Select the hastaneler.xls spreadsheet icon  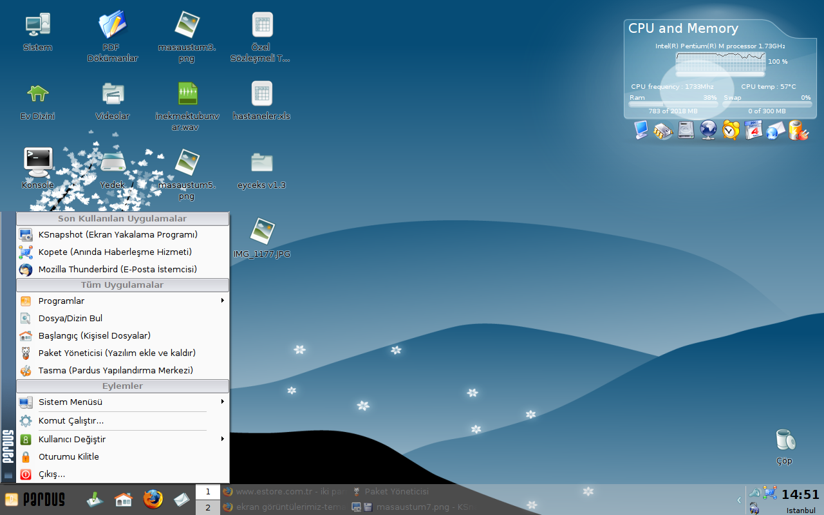[x=261, y=100]
